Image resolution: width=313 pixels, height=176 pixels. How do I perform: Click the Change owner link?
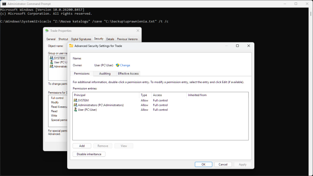pyautogui.click(x=125, y=65)
